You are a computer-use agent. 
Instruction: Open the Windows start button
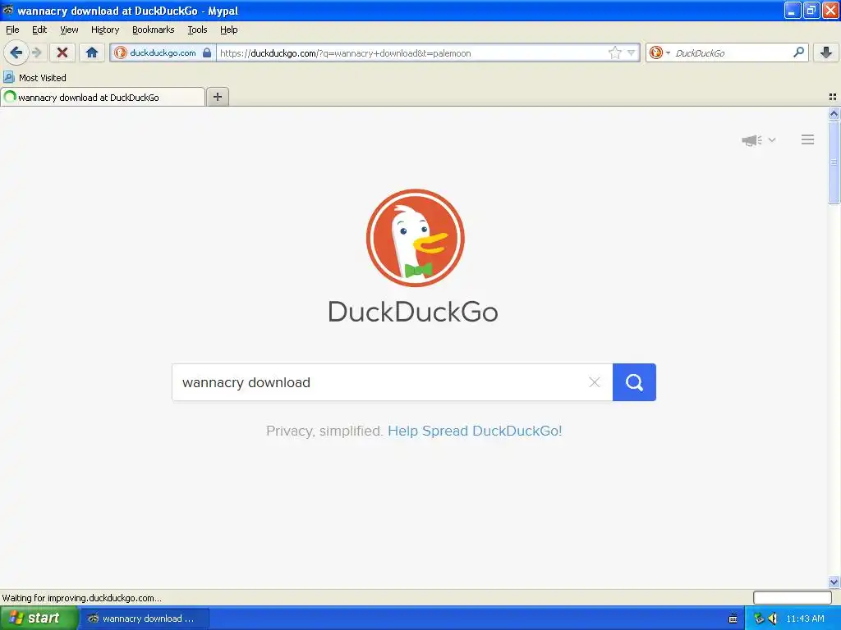pos(39,619)
